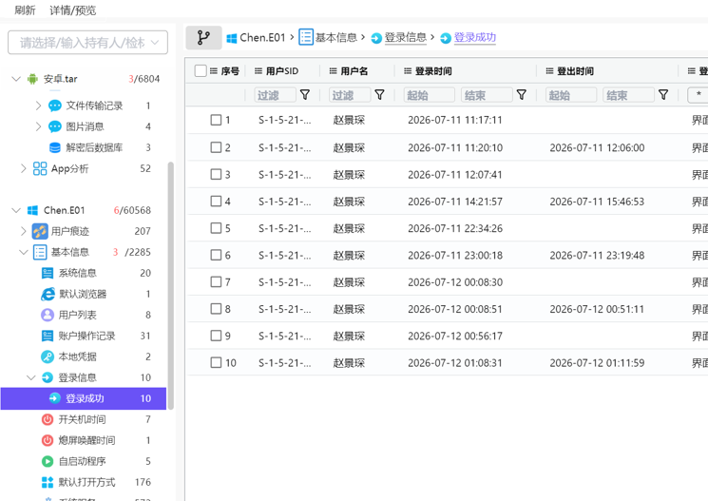This screenshot has height=501, width=708.
Task: Check the checkbox for row 5
Action: coord(217,228)
